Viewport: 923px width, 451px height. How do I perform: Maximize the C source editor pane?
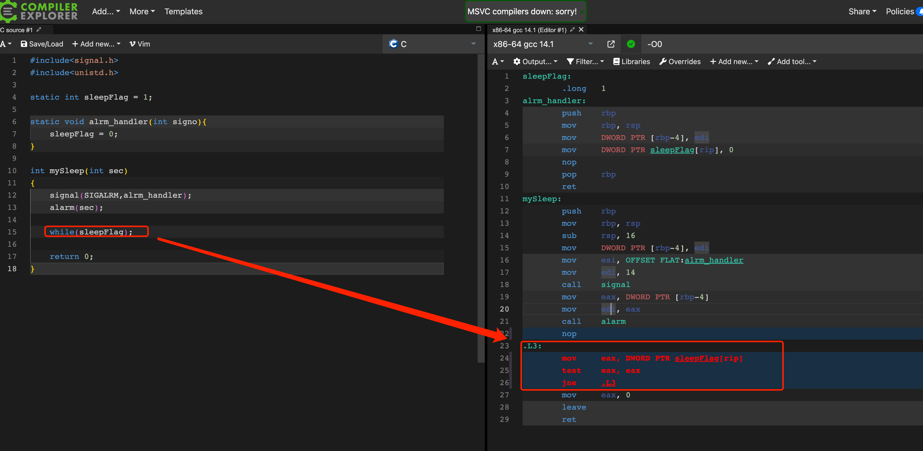(x=478, y=29)
